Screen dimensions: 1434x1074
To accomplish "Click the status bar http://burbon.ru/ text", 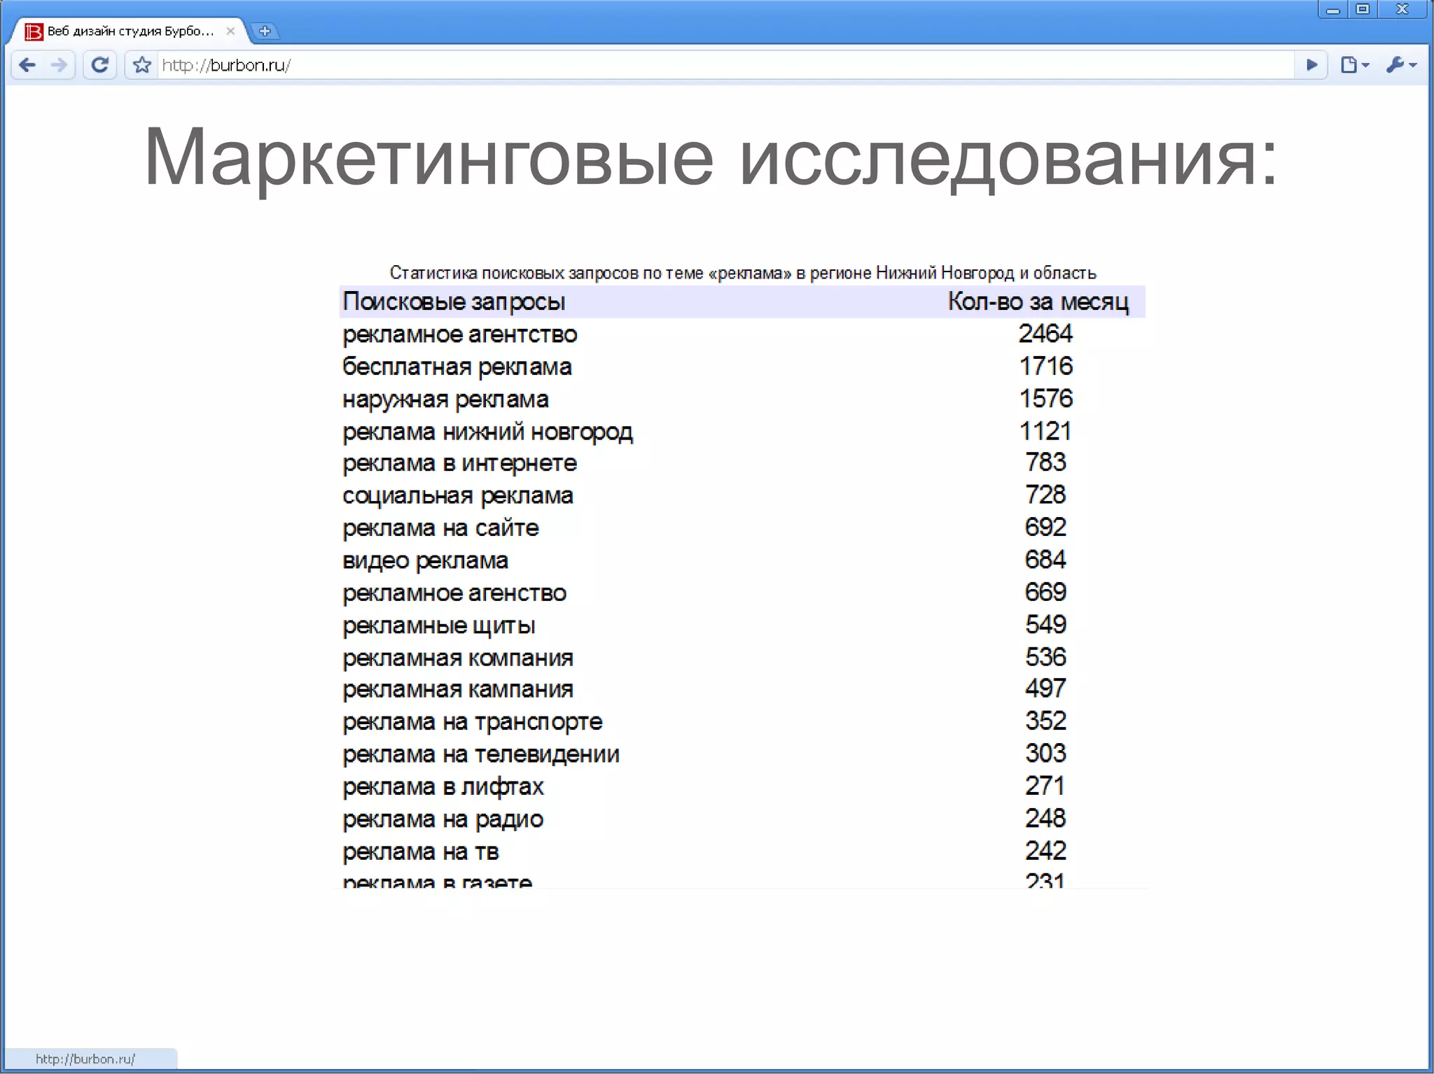I will click(85, 1059).
